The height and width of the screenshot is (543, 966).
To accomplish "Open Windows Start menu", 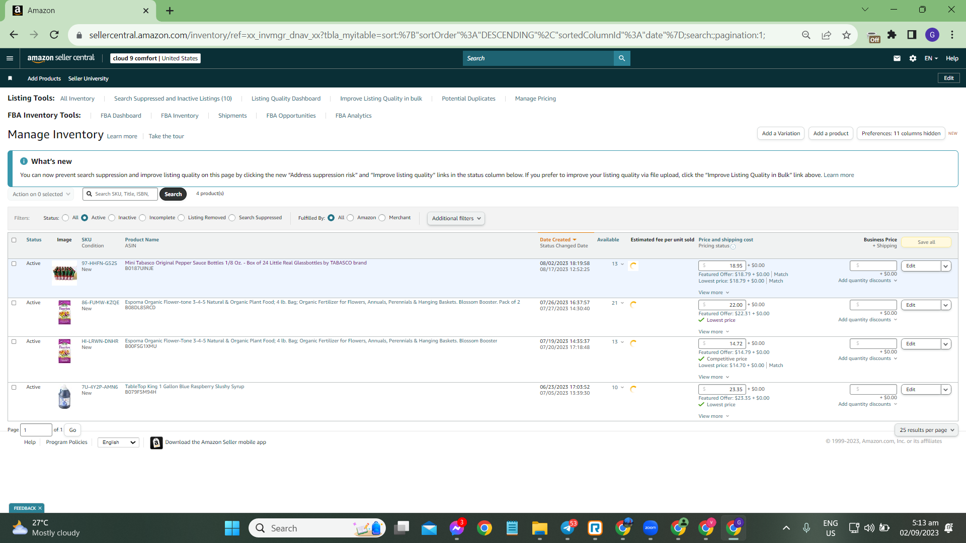I will 232,528.
